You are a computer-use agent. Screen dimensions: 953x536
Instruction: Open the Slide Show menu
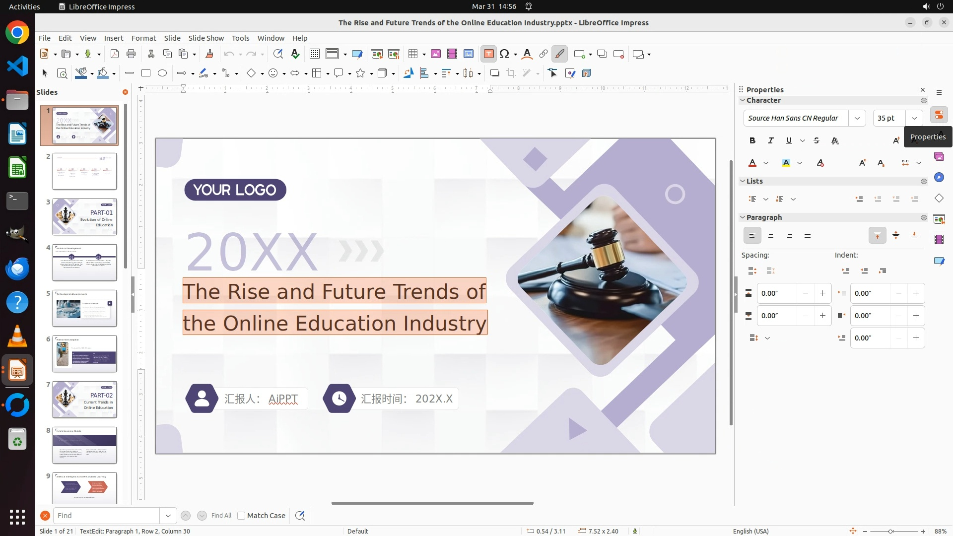(x=206, y=38)
